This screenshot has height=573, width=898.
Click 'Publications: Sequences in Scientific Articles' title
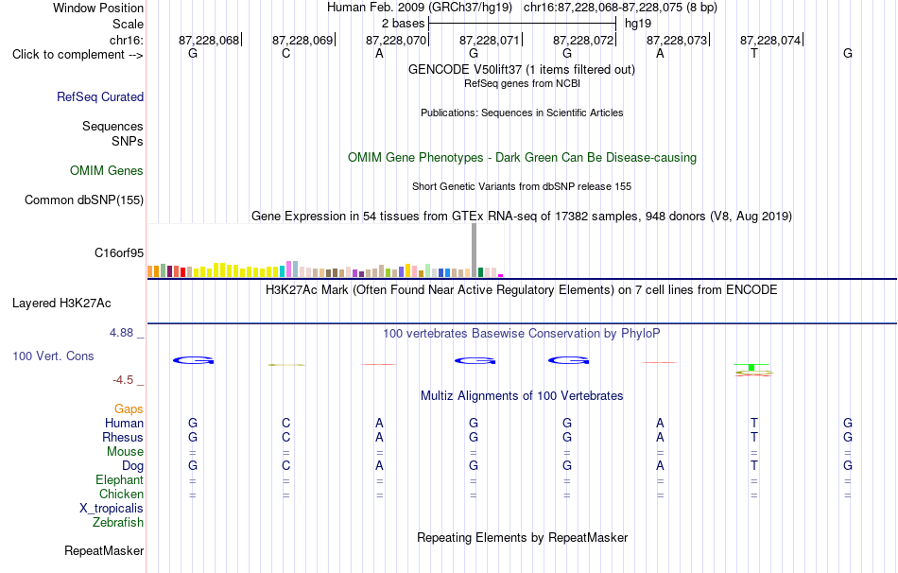(522, 113)
